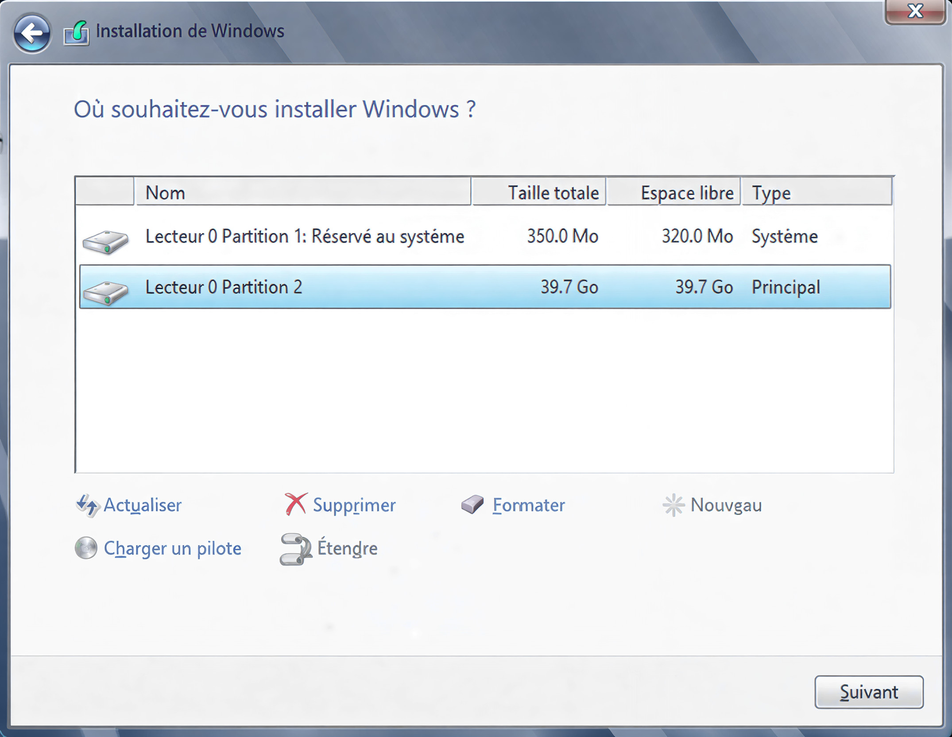Click the Actualiser refresh arrows icon
952x737 pixels.
(87, 505)
